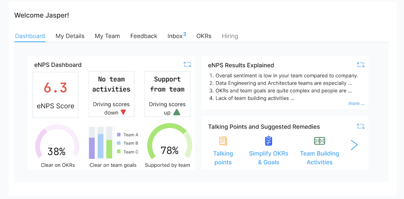
Task: Go to the Feedback tab
Action: (x=144, y=36)
